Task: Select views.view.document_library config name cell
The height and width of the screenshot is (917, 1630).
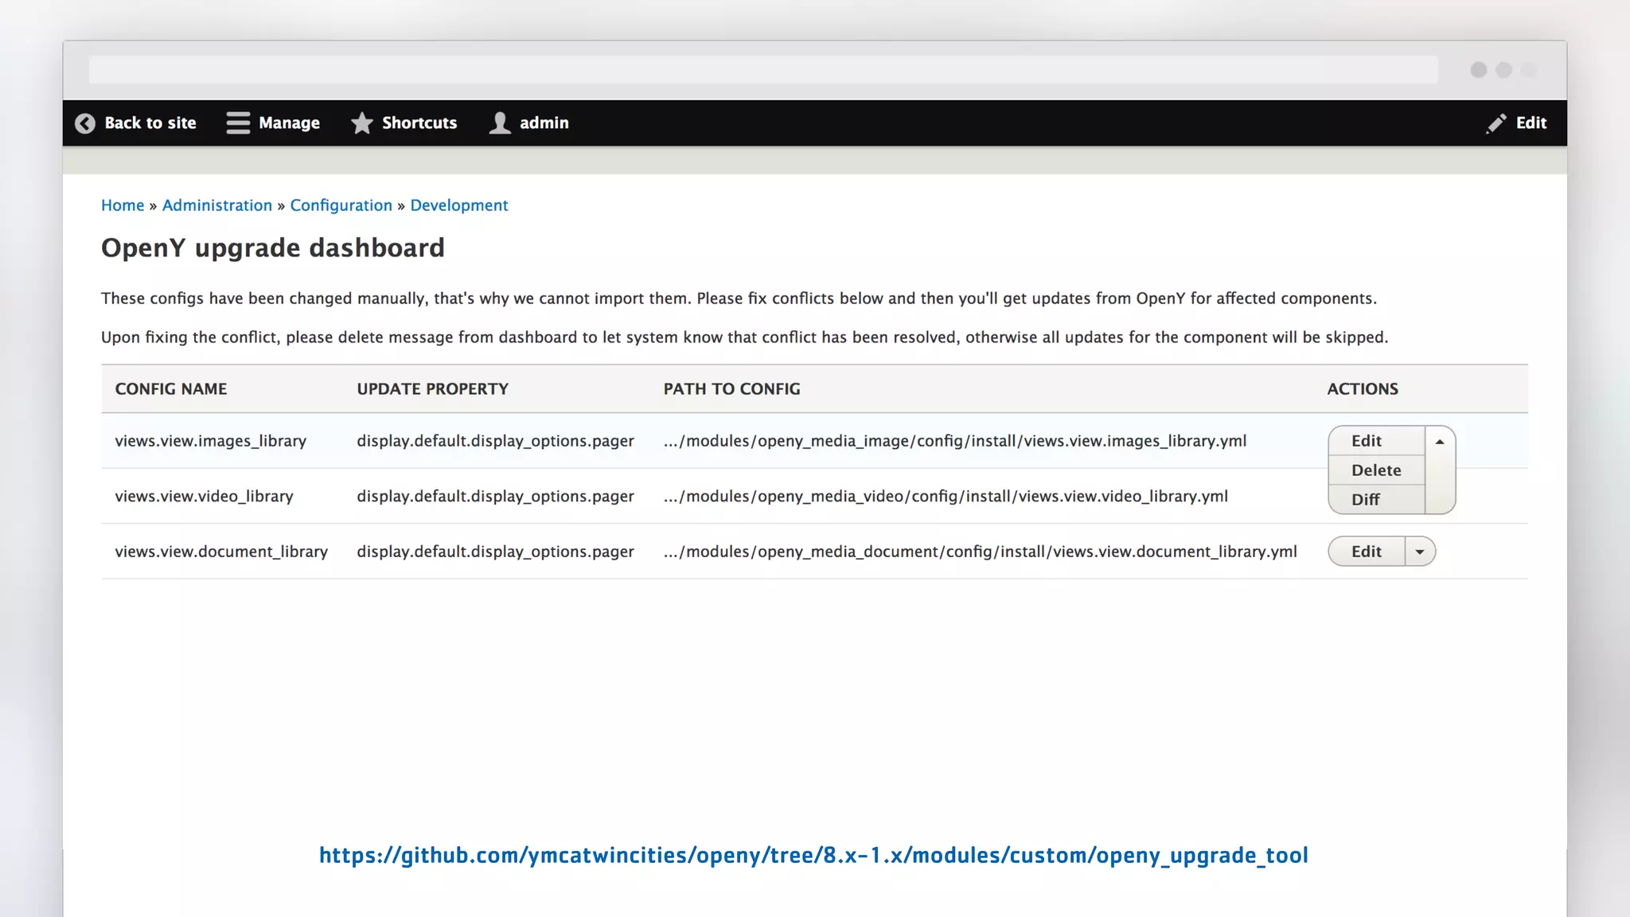Action: pyautogui.click(x=221, y=552)
